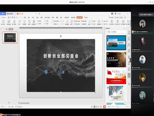Screen dimensions: 154x116
Task: Expand the File menu dropdown
Action: 4,17
